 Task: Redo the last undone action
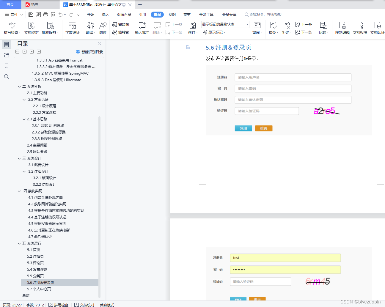(x=71, y=15)
